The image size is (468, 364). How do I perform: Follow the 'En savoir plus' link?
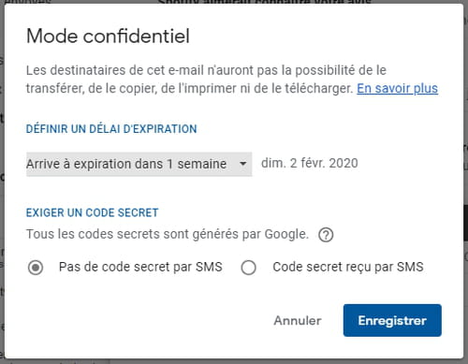[x=397, y=88]
